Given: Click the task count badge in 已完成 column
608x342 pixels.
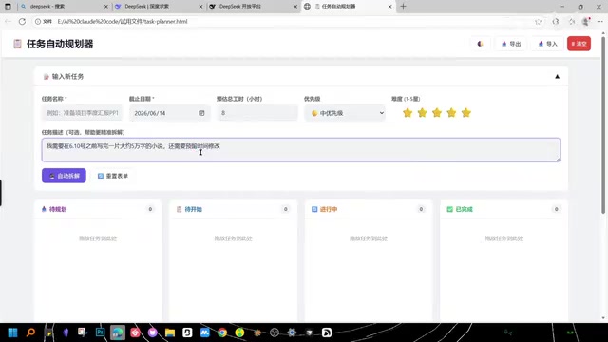Looking at the screenshot, I should (x=556, y=209).
